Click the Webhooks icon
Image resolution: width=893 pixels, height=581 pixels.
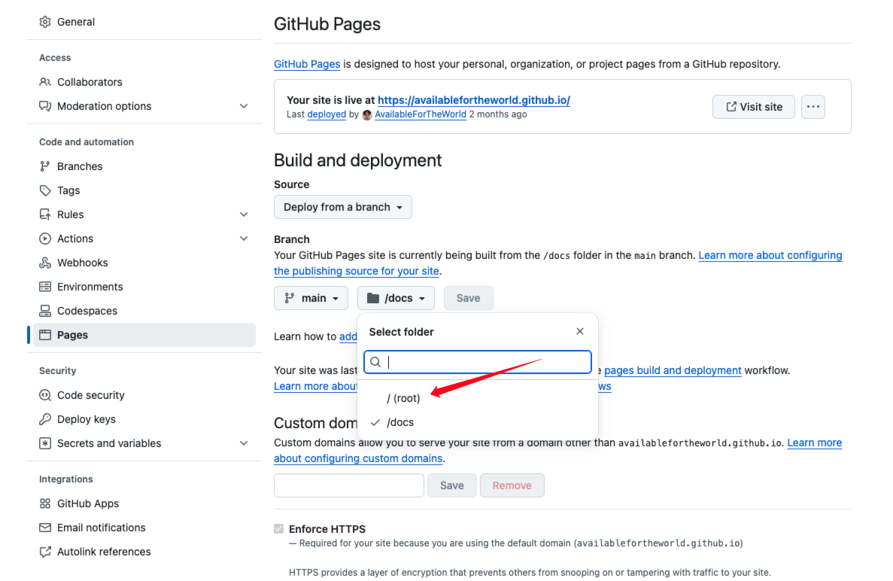point(45,263)
